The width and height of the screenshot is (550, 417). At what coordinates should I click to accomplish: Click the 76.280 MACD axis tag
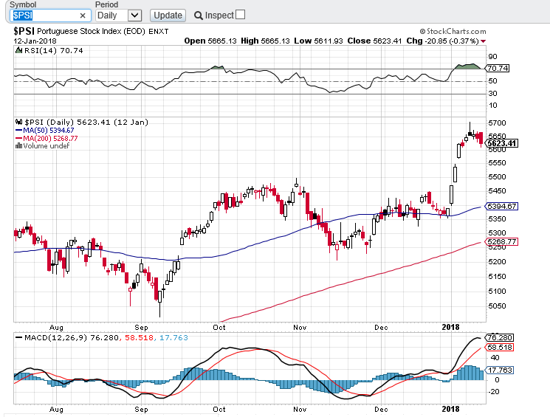pyautogui.click(x=500, y=338)
